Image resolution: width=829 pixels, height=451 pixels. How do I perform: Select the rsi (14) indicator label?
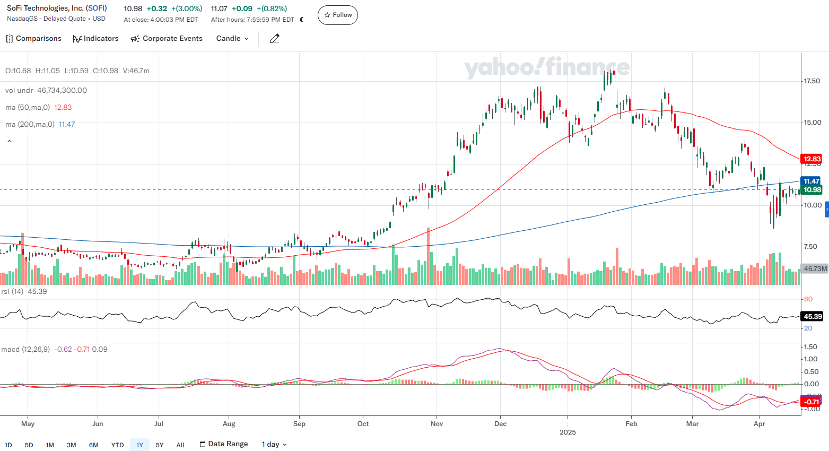[x=12, y=291]
